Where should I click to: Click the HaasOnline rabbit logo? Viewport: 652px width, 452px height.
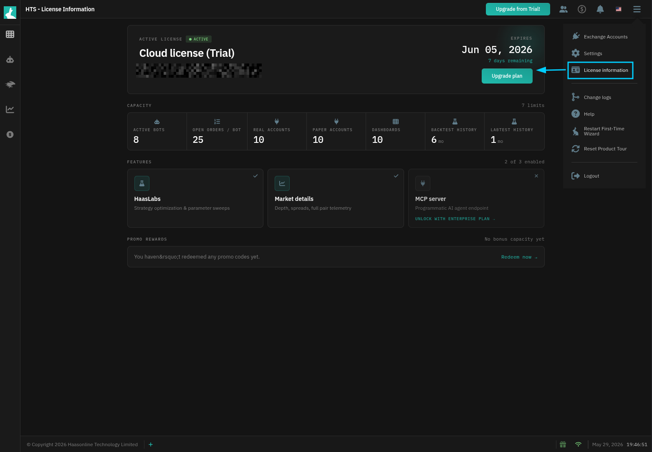[10, 13]
